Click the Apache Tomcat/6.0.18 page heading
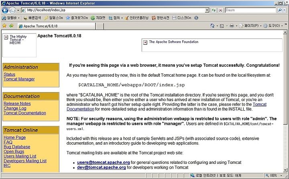The image size is (289, 179). pos(59,36)
